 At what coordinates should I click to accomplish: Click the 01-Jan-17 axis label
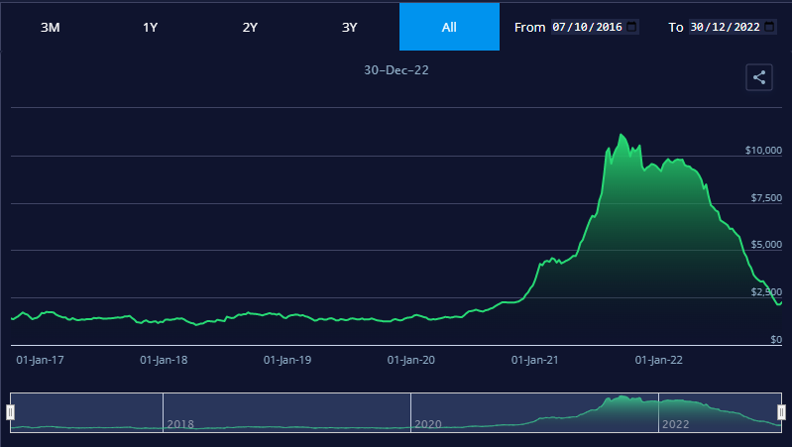[x=40, y=360]
